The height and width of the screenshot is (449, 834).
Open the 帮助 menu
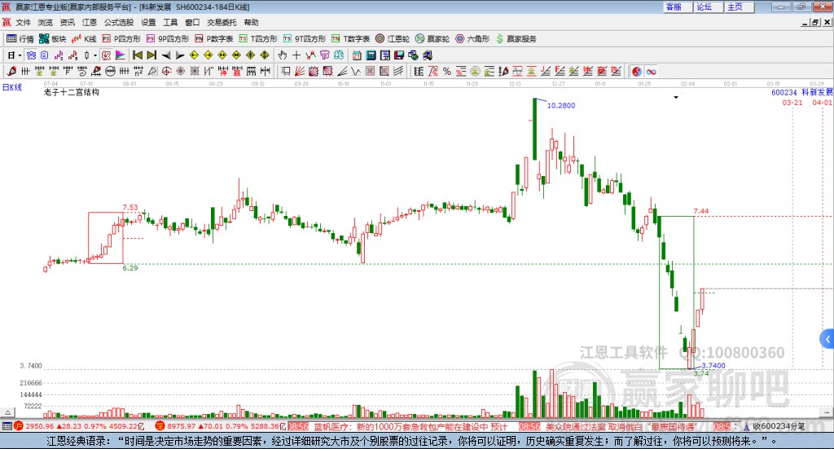[x=251, y=22]
